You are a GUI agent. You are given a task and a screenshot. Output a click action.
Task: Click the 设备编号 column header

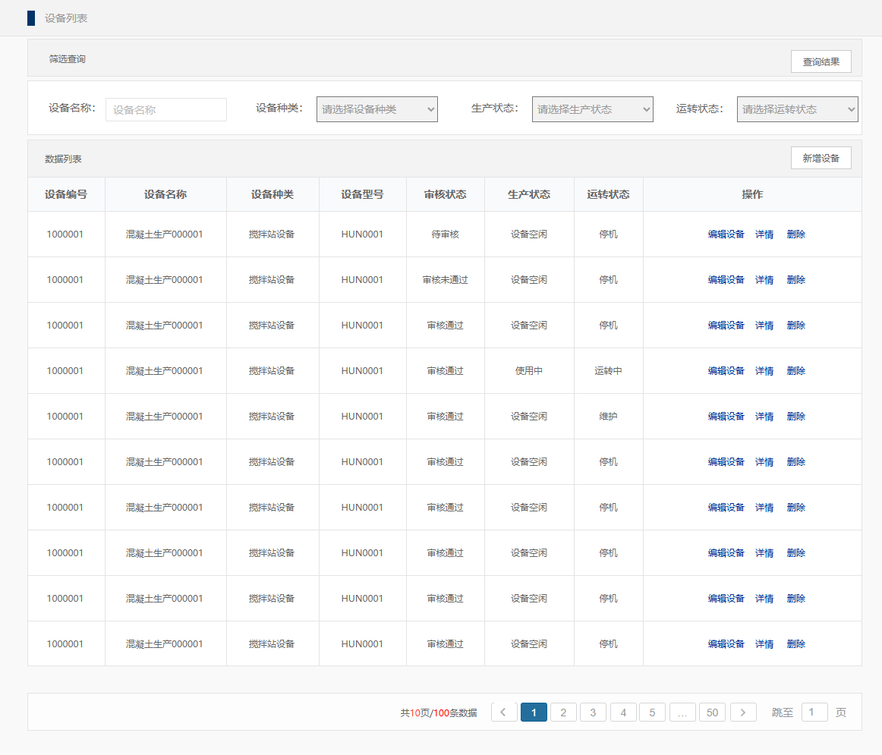66,194
